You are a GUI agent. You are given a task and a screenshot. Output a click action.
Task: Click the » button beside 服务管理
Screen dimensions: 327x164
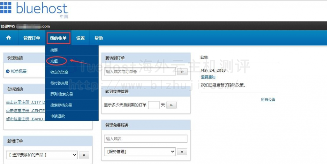pos(182,152)
